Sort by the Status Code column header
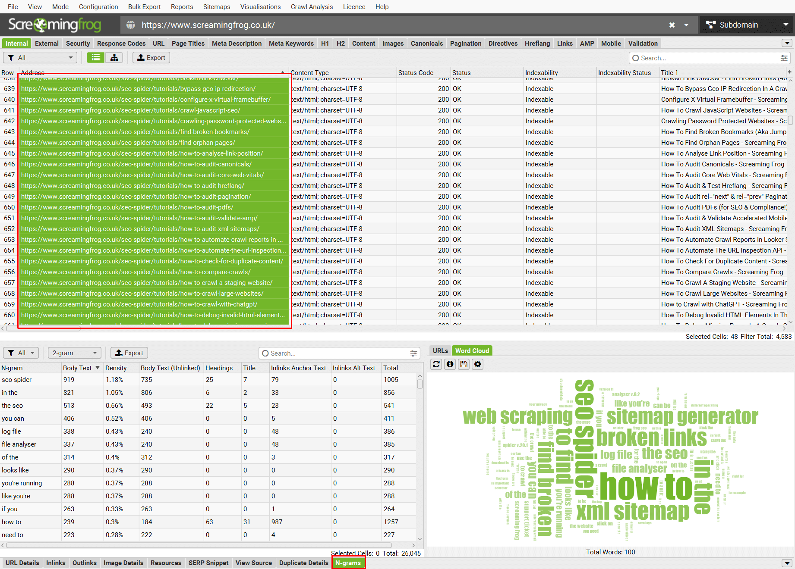Viewport: 795px width, 569px height. pos(423,72)
